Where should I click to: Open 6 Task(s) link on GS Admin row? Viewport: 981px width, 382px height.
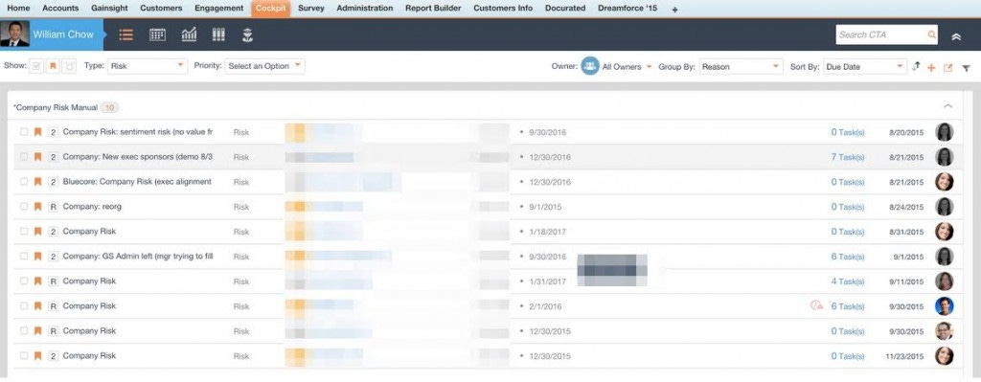[848, 257]
